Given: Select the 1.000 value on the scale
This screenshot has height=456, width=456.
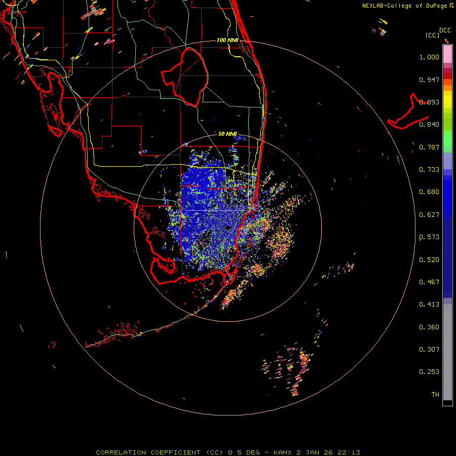Looking at the screenshot, I should (x=429, y=57).
